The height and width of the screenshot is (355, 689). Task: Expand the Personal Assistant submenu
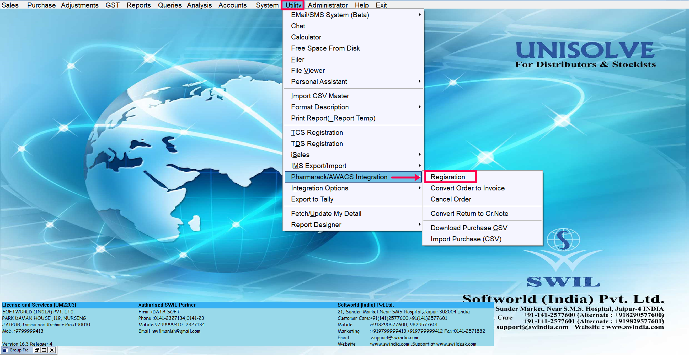pos(353,81)
